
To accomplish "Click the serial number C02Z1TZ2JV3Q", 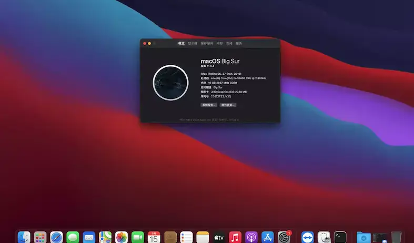I will pyautogui.click(x=221, y=96).
